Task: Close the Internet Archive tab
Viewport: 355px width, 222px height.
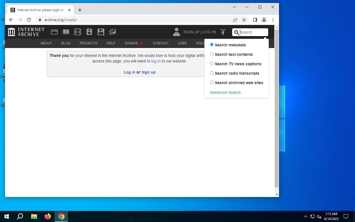Action: click(x=69, y=10)
